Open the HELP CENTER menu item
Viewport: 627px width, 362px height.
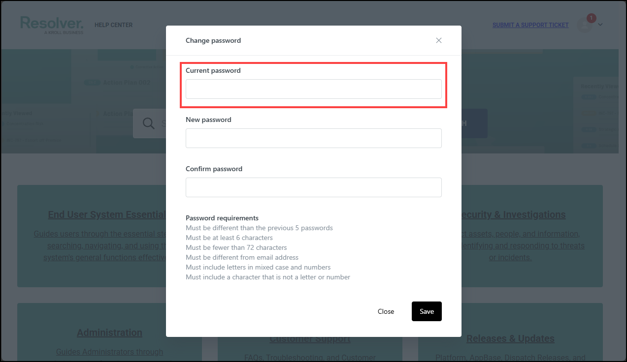113,25
